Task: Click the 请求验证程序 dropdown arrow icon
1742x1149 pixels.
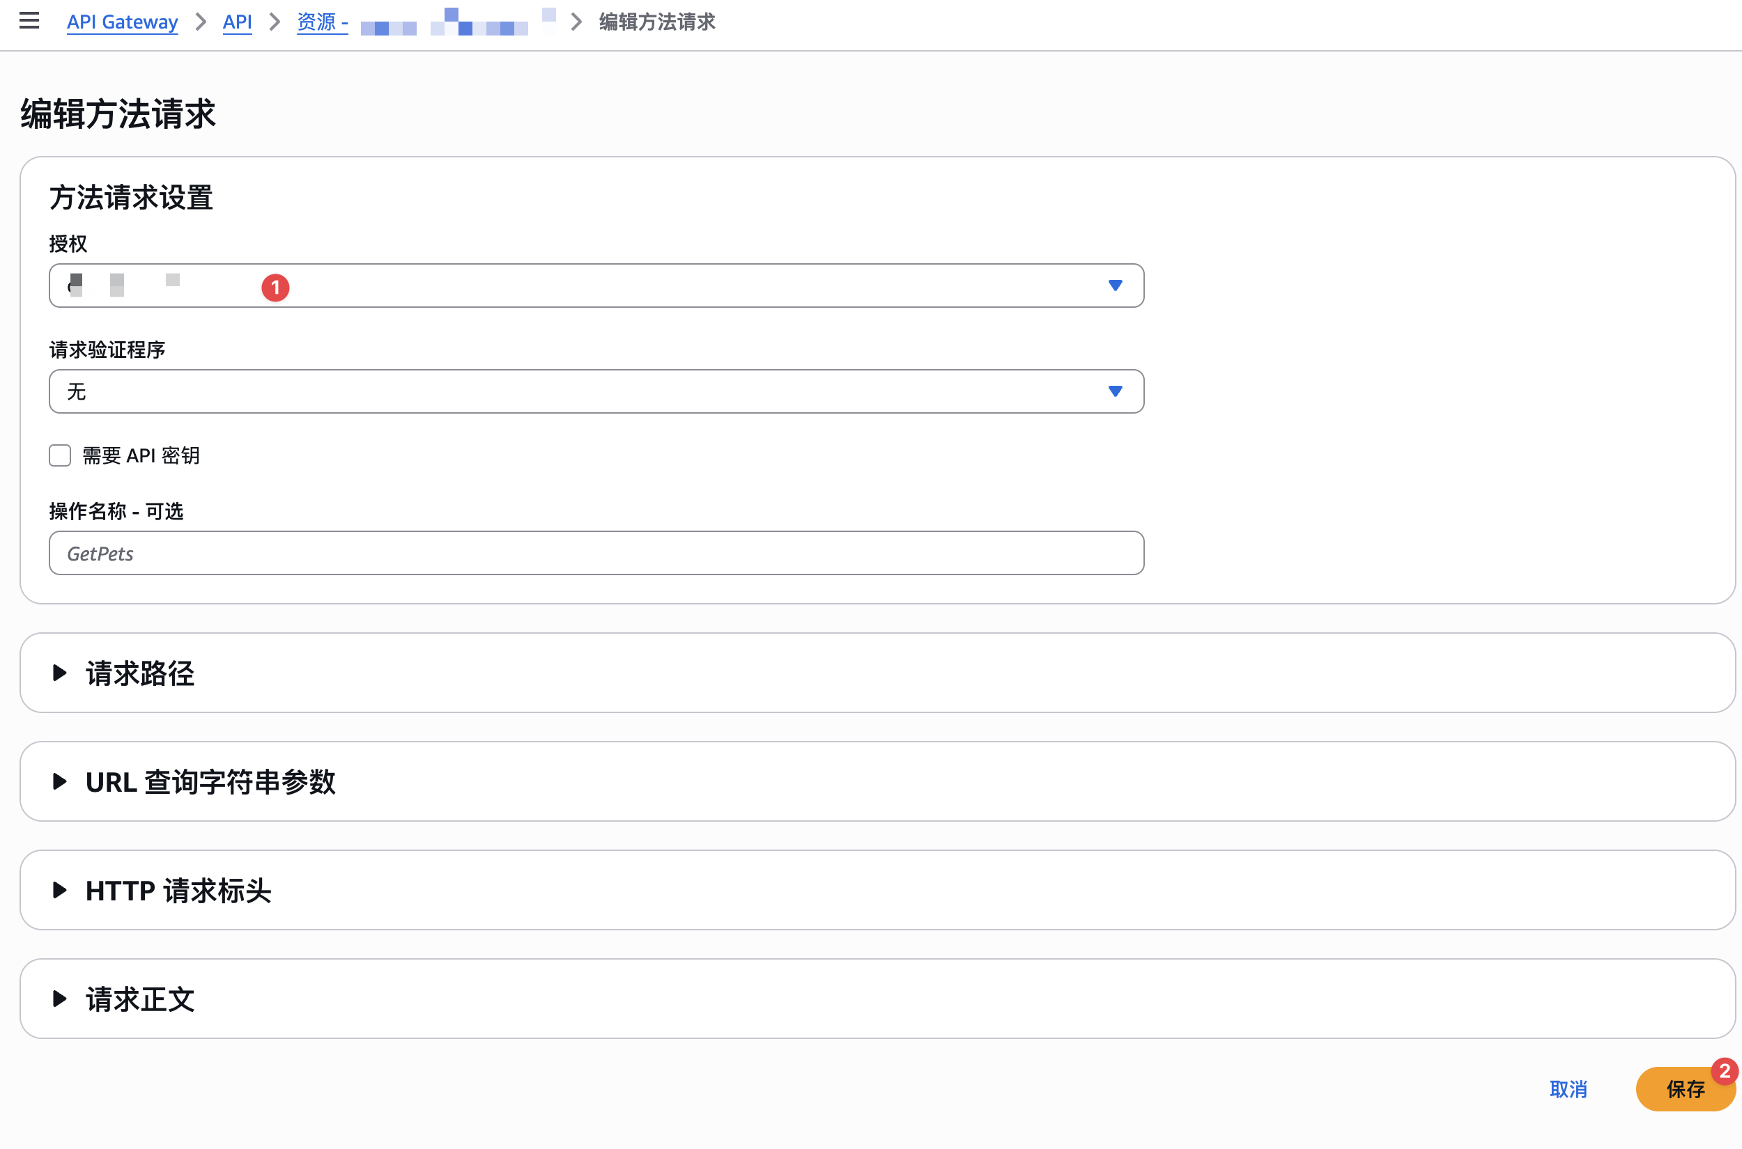Action: [1115, 391]
